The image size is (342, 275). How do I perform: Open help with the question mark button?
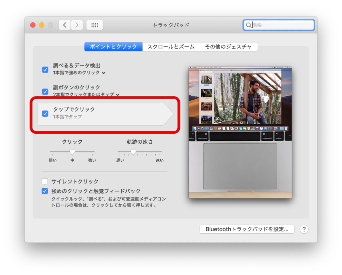coord(304,229)
